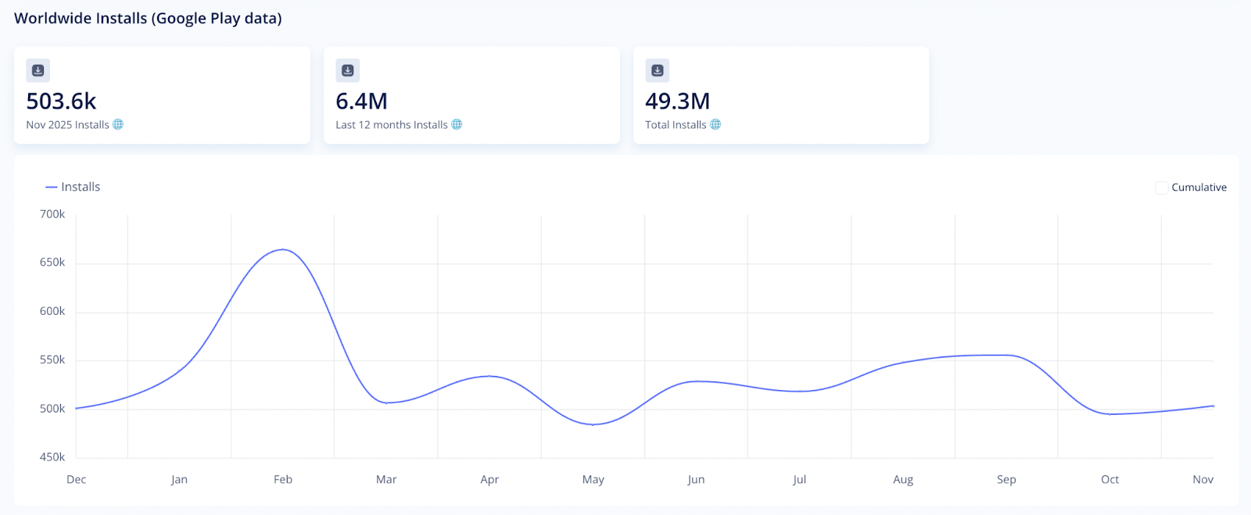Click the download icon above 49.3M
This screenshot has width=1251, height=515.
click(x=657, y=70)
